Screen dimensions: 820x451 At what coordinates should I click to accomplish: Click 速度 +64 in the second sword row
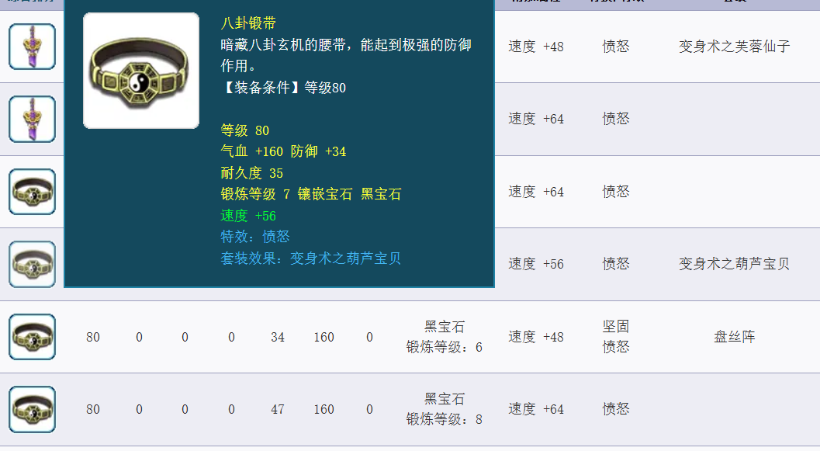pyautogui.click(x=536, y=120)
